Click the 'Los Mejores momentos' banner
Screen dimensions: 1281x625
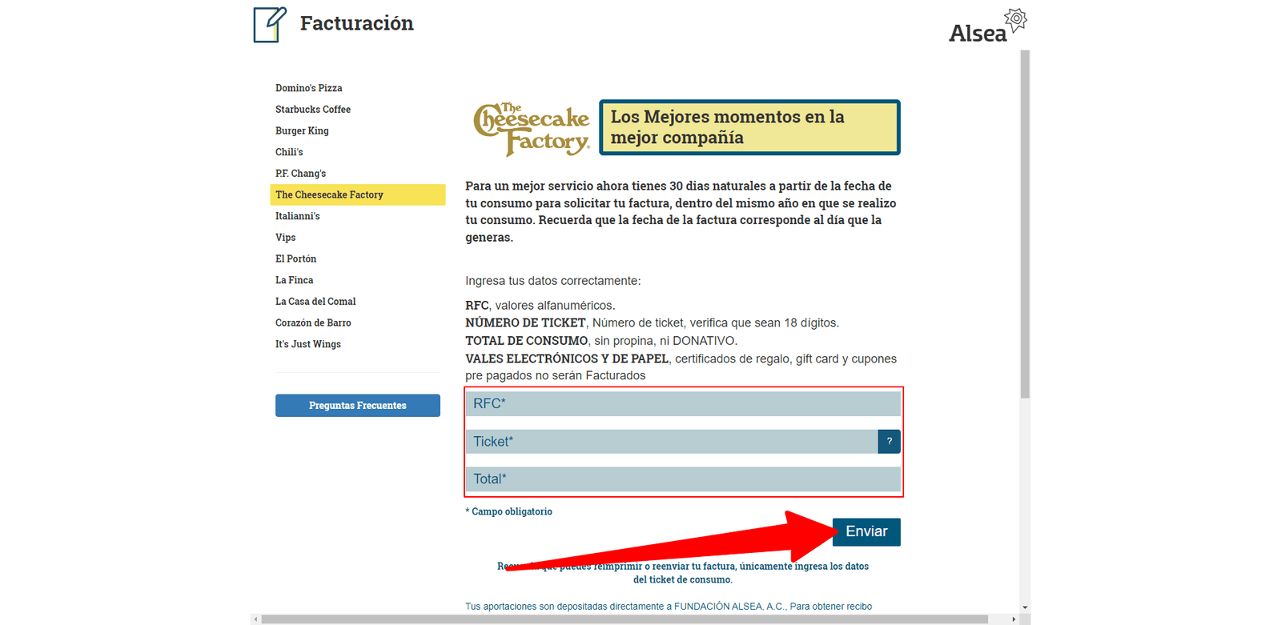pyautogui.click(x=749, y=127)
